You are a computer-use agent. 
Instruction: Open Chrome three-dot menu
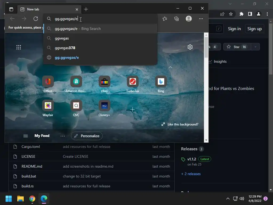[267, 14]
